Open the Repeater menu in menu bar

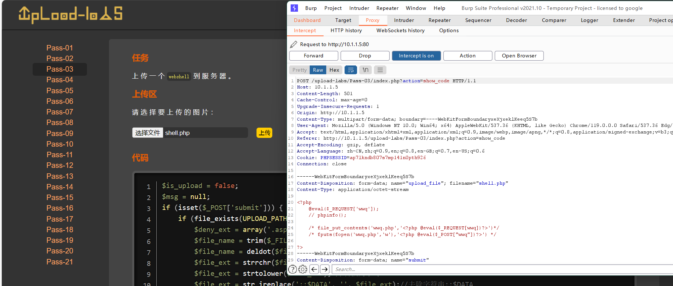(x=388, y=8)
